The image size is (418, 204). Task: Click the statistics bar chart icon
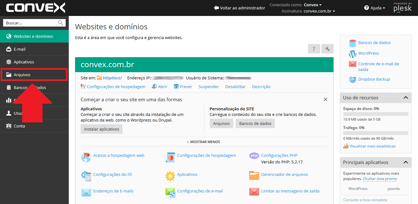coord(346,146)
